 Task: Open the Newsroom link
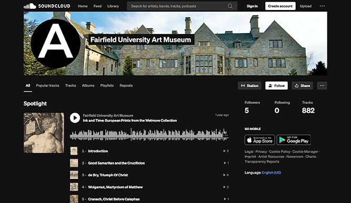(295, 157)
